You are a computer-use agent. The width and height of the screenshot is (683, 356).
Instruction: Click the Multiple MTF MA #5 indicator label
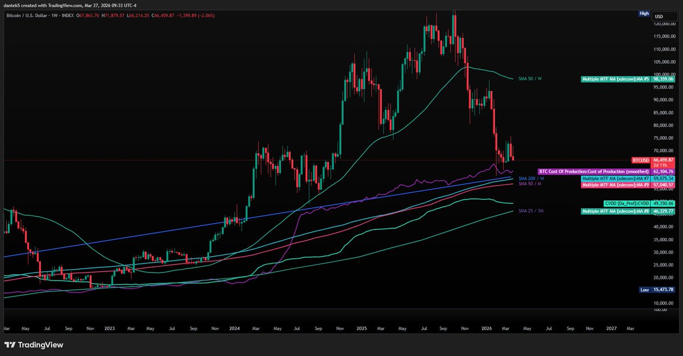(x=615, y=79)
